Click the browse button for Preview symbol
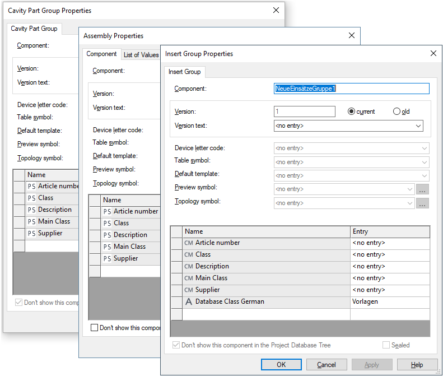This screenshot has width=443, height=376. point(423,189)
